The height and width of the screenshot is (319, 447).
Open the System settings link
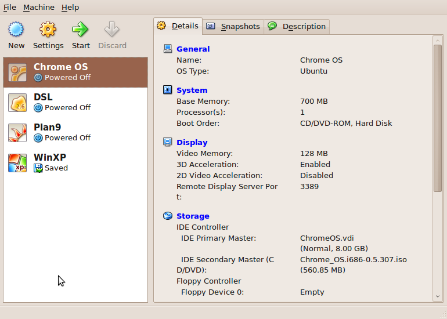pos(192,90)
